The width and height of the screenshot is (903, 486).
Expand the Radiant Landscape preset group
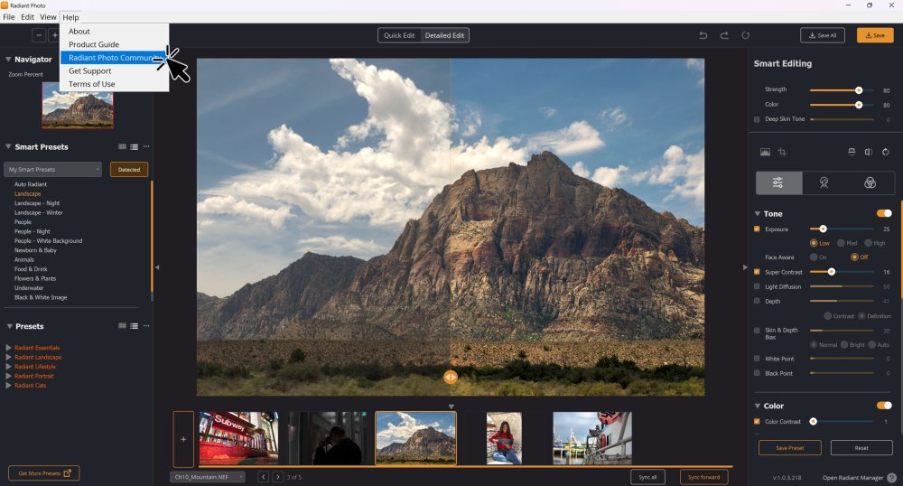tap(8, 357)
